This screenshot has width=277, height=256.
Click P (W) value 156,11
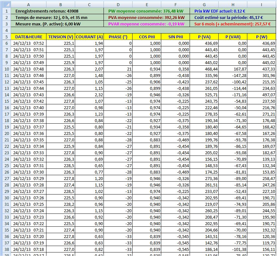(262, 249)
